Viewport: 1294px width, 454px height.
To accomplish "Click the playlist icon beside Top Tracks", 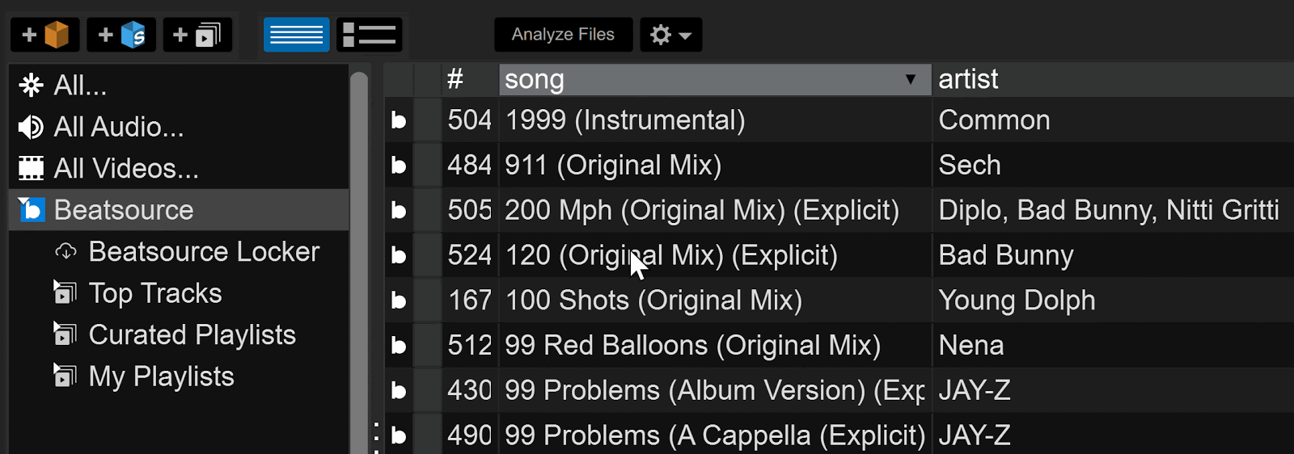I will coord(65,292).
